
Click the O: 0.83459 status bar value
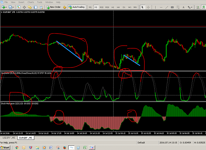185,142
